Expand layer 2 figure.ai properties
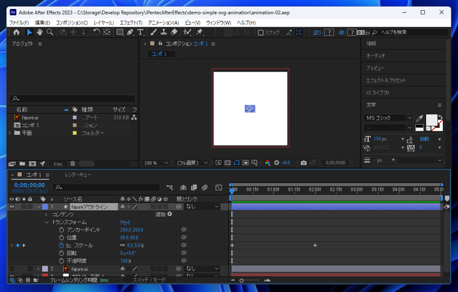 pyautogui.click(x=38, y=269)
